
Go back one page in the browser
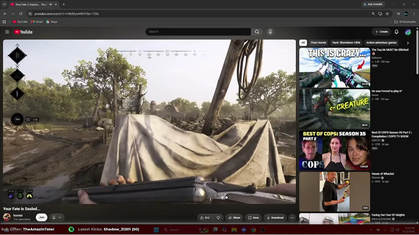pyautogui.click(x=5, y=14)
